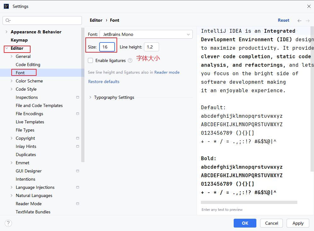Expand the Typography Settings section
The height and width of the screenshot is (231, 314).
[x=90, y=97]
